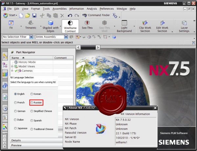This screenshot has height=151, width=197.
Task: Click the Comment column header
Action: click(x=63, y=58)
